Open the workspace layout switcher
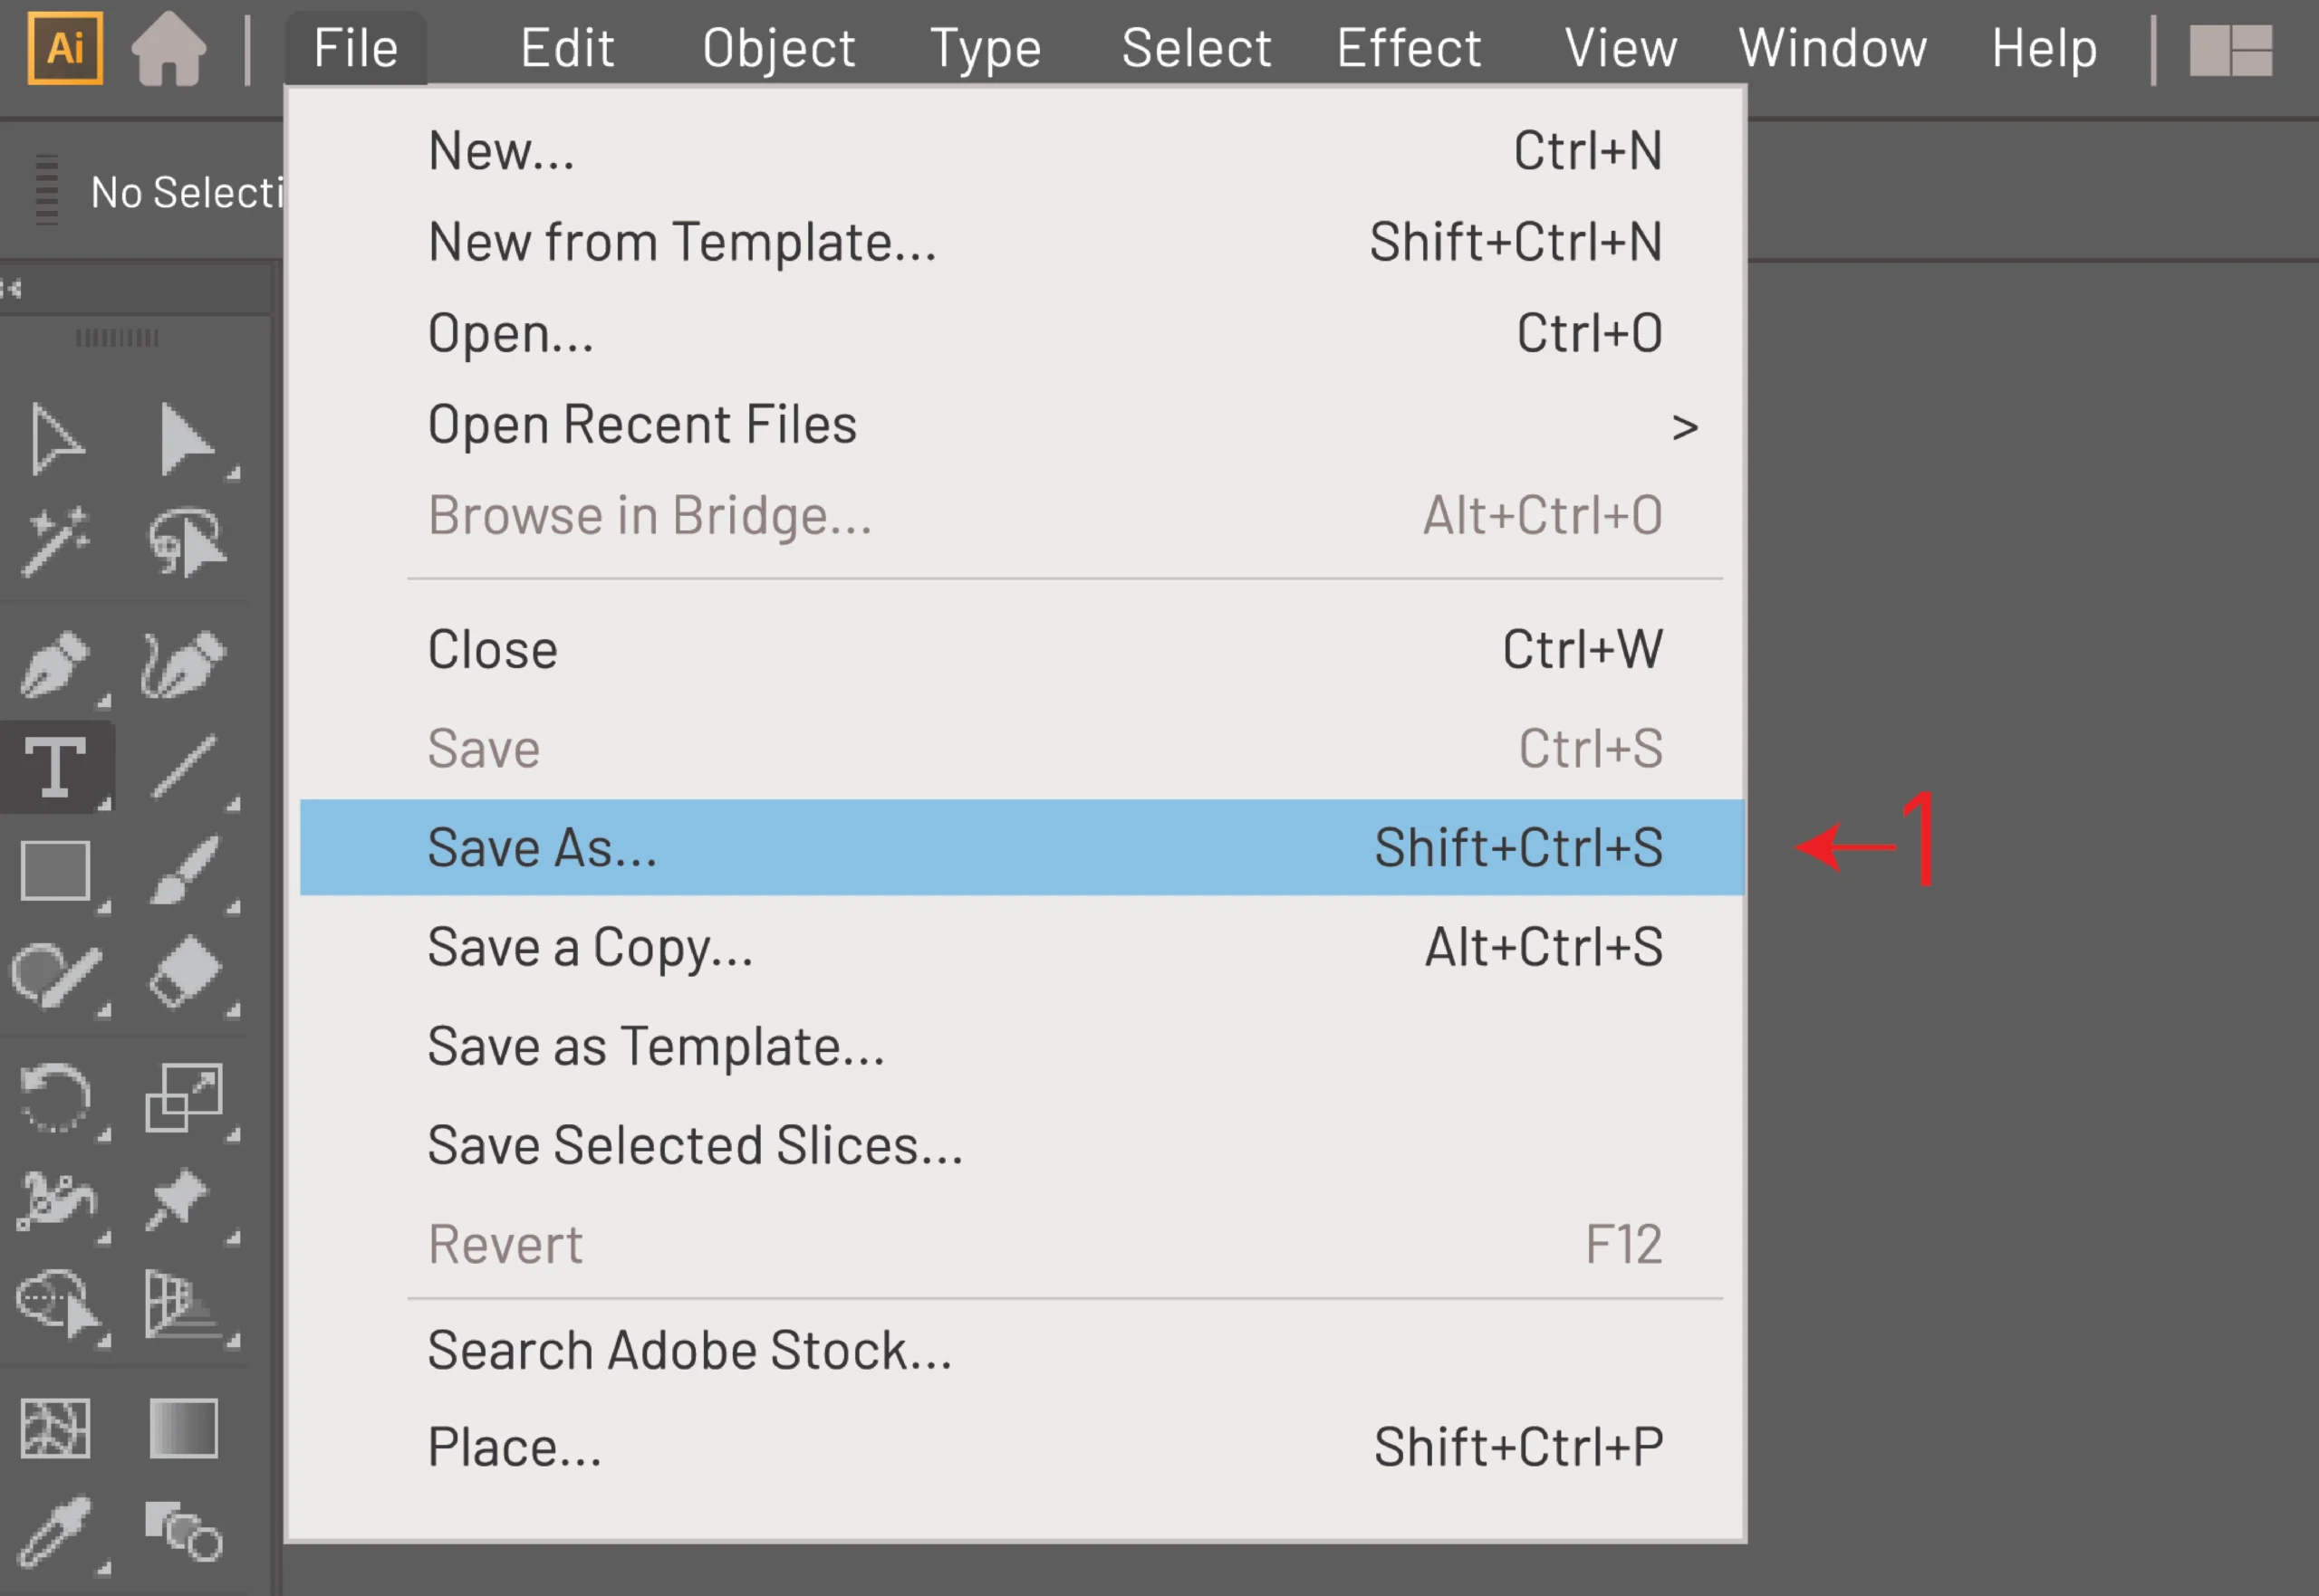 click(x=2231, y=50)
